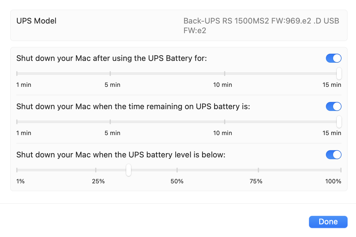Set time remaining slider to 10 min tick
Viewport: 356px width, 237px height.
[x=225, y=122]
